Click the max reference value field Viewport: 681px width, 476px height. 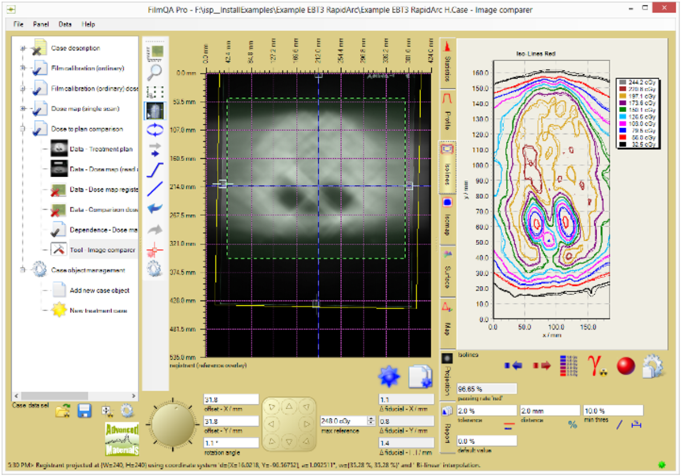click(343, 421)
